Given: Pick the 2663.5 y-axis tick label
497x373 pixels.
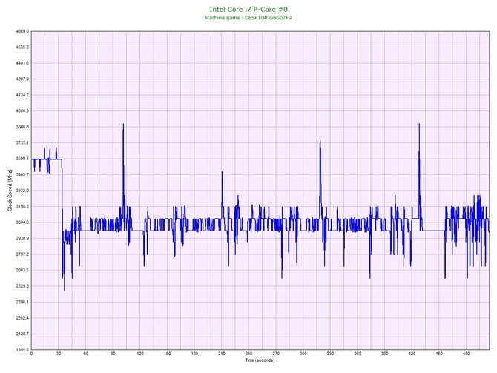Looking at the screenshot, I should click(22, 271).
